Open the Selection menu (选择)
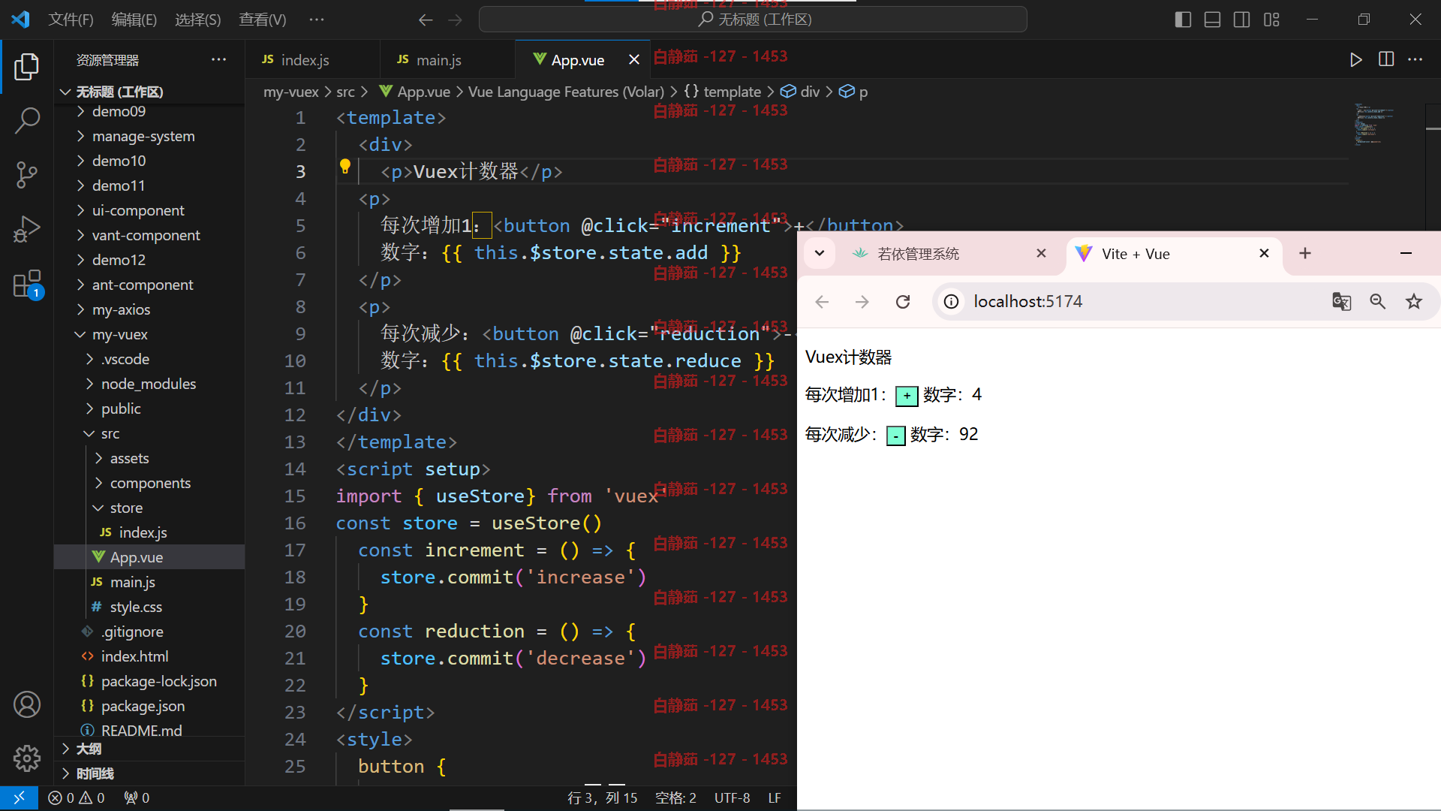The image size is (1441, 811). point(197,20)
